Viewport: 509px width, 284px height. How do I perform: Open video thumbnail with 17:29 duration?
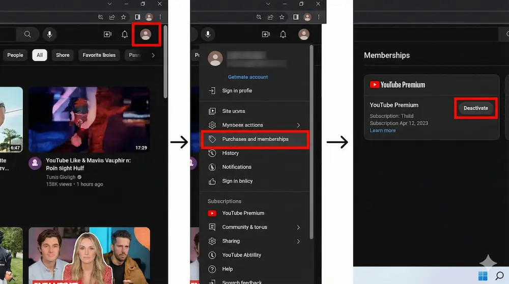[x=89, y=120]
